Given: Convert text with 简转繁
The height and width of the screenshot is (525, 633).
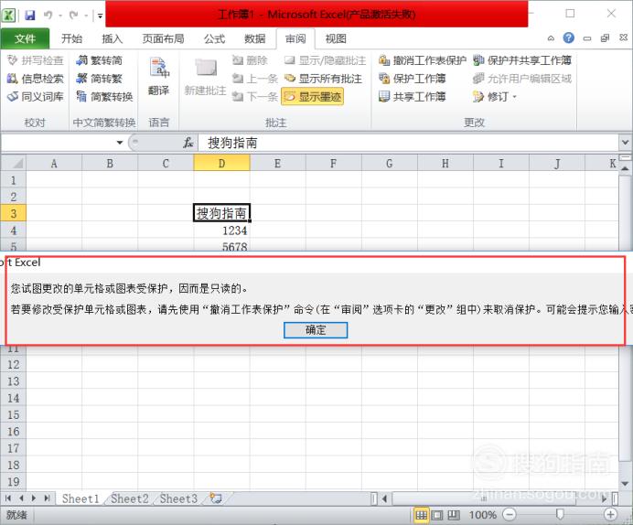Looking at the screenshot, I should pyautogui.click(x=100, y=79).
